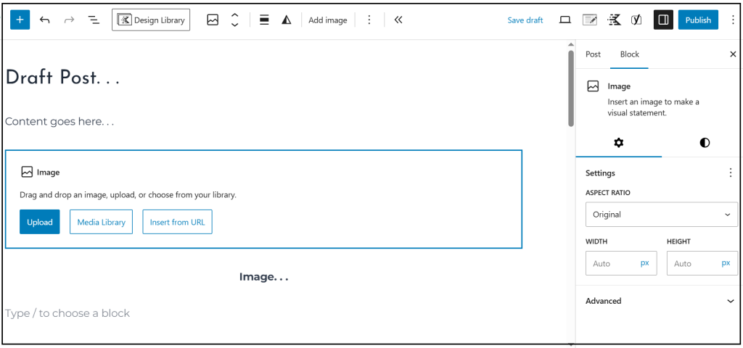
Task: Open the document overview list view
Action: [94, 20]
